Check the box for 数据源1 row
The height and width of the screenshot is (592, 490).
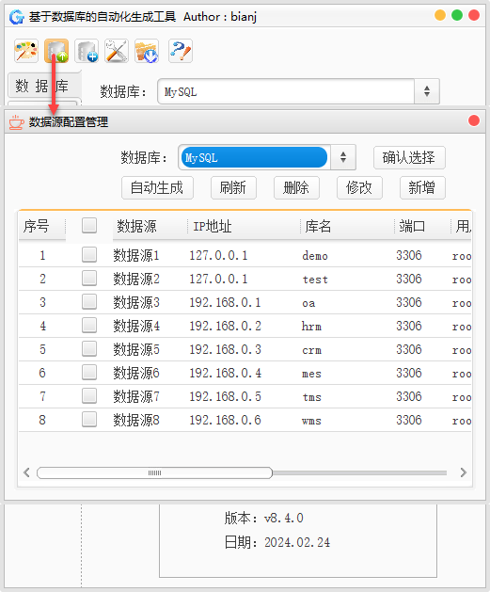(89, 255)
